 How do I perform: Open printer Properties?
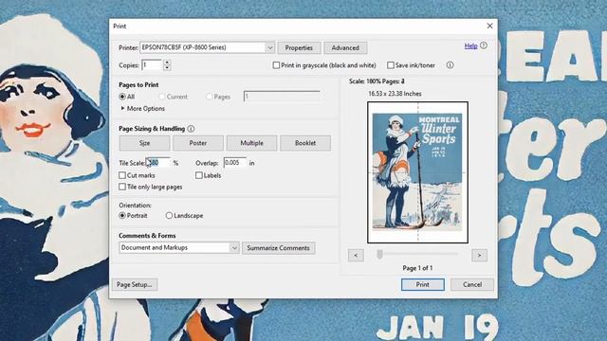[299, 48]
